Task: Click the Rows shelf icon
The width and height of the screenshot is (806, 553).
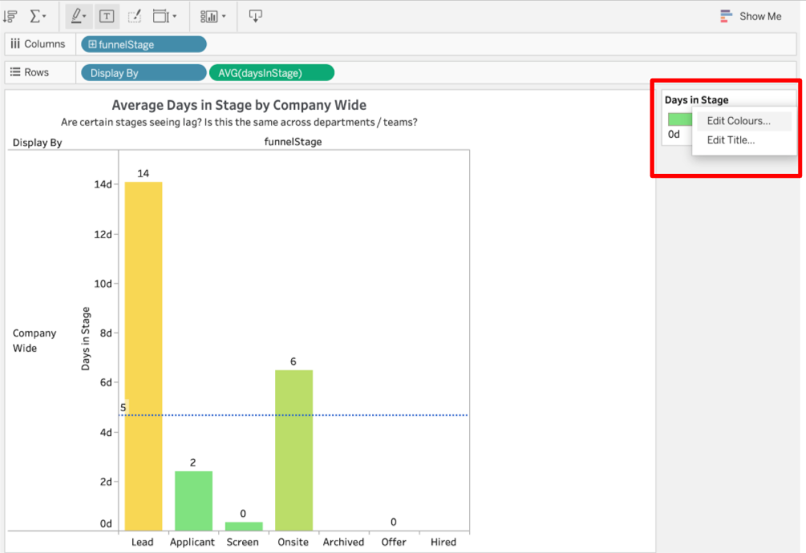Action: (x=15, y=72)
